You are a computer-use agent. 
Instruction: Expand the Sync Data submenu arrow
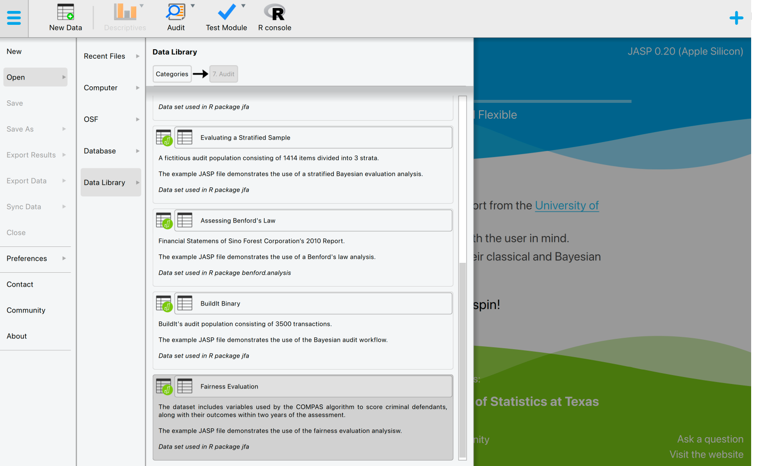tap(64, 206)
